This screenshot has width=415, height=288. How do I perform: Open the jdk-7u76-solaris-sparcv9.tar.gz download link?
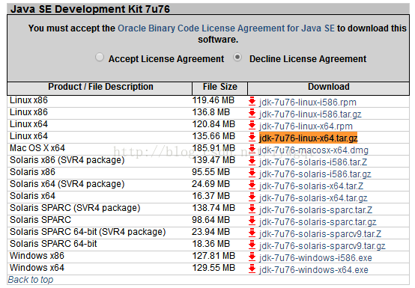point(322,246)
